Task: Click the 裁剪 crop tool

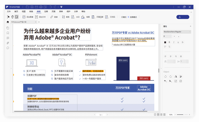Action: click(x=66, y=17)
